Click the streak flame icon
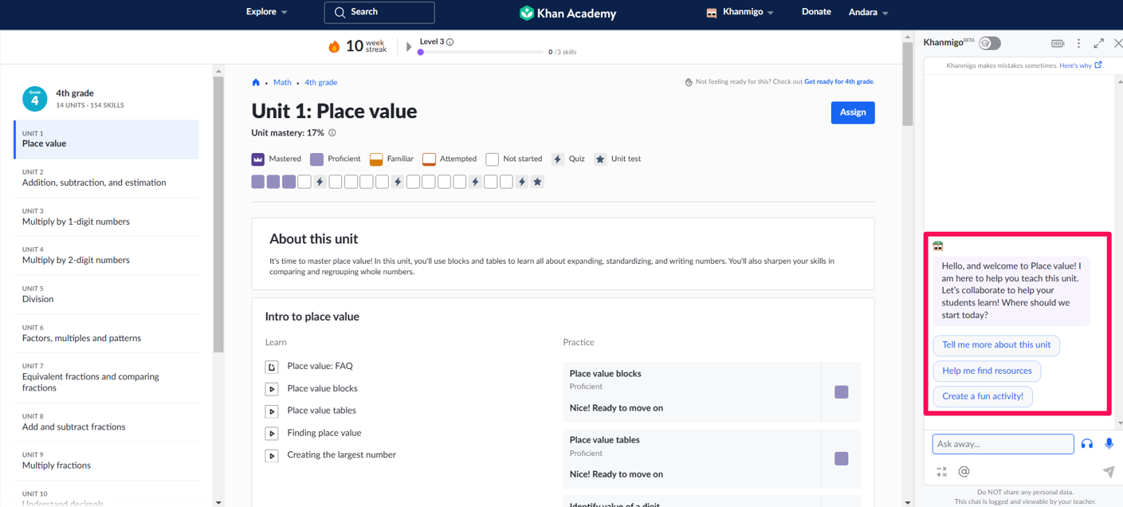This screenshot has height=507, width=1123. (x=334, y=46)
